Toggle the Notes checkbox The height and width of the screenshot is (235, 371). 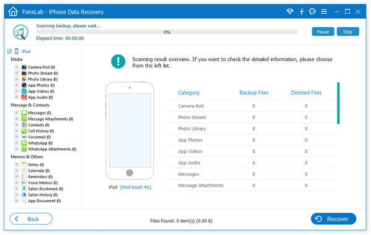coord(17,164)
